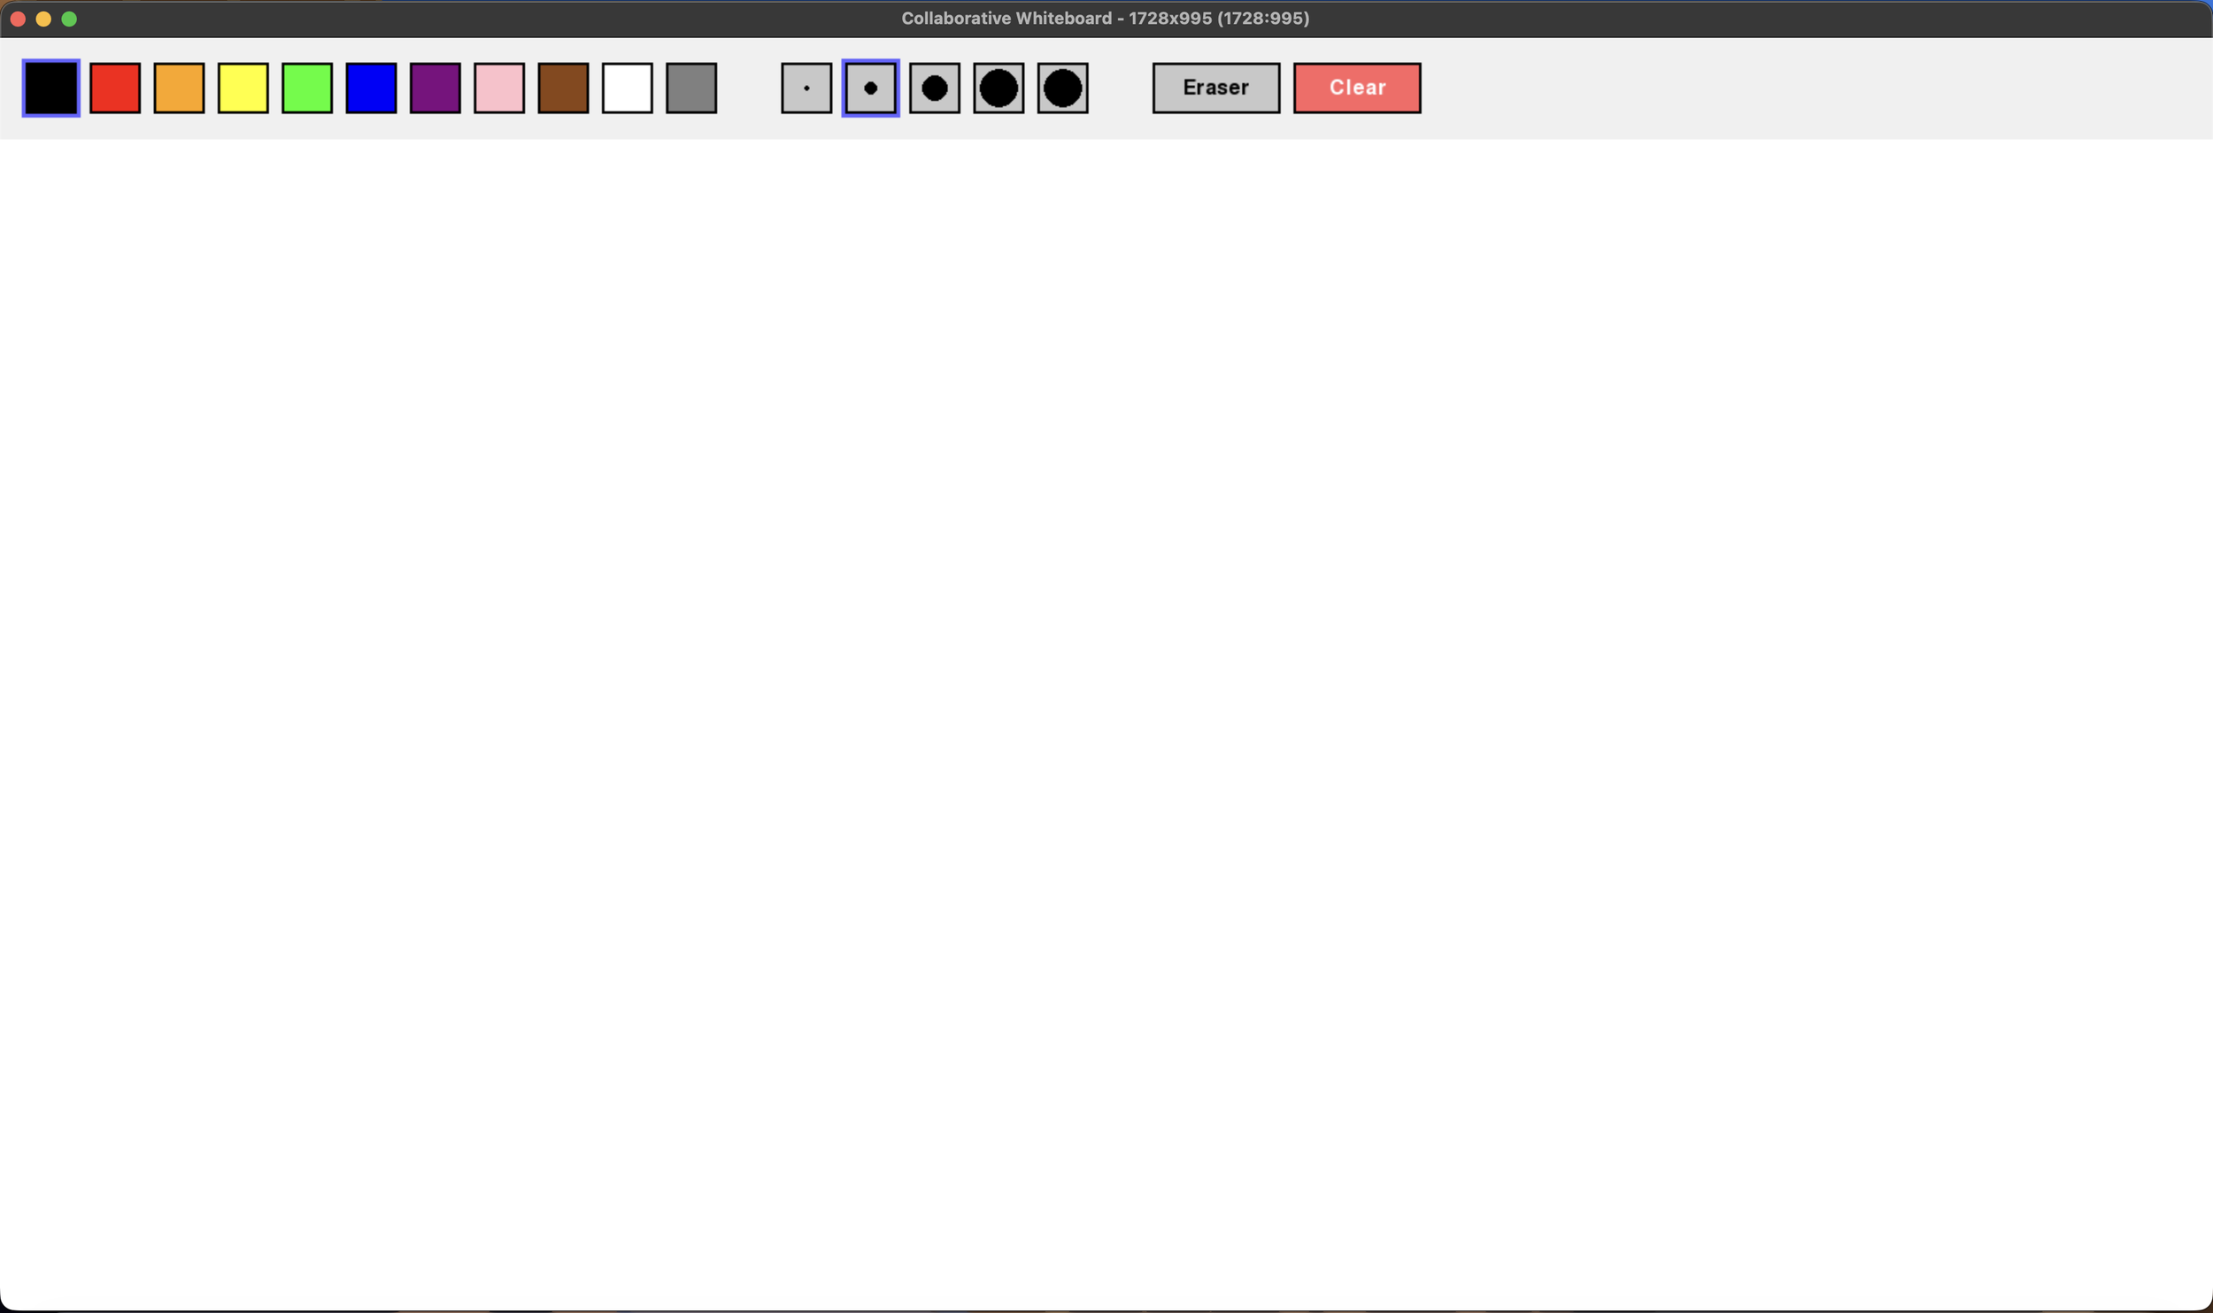
Task: Pick the red color swatch
Action: pyautogui.click(x=115, y=88)
